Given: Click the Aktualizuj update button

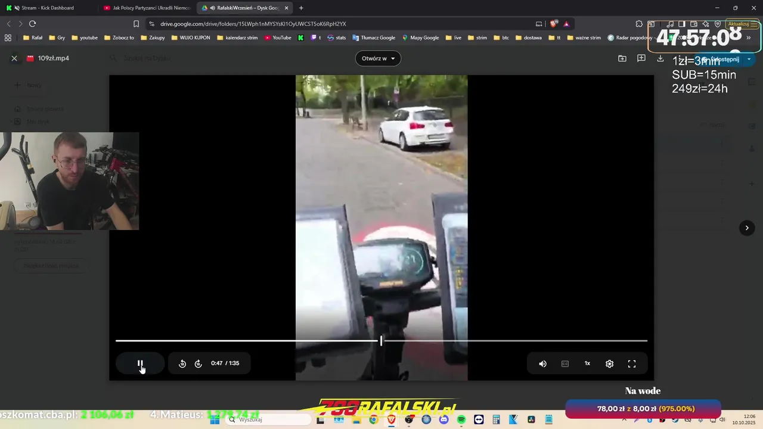Looking at the screenshot, I should pyautogui.click(x=742, y=24).
